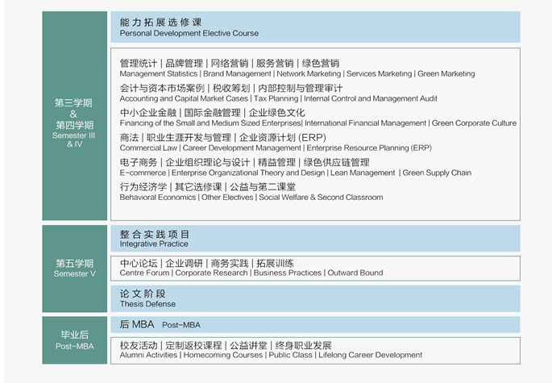
Task: Click 'Green Supply Chain' course text
Action: point(437,173)
